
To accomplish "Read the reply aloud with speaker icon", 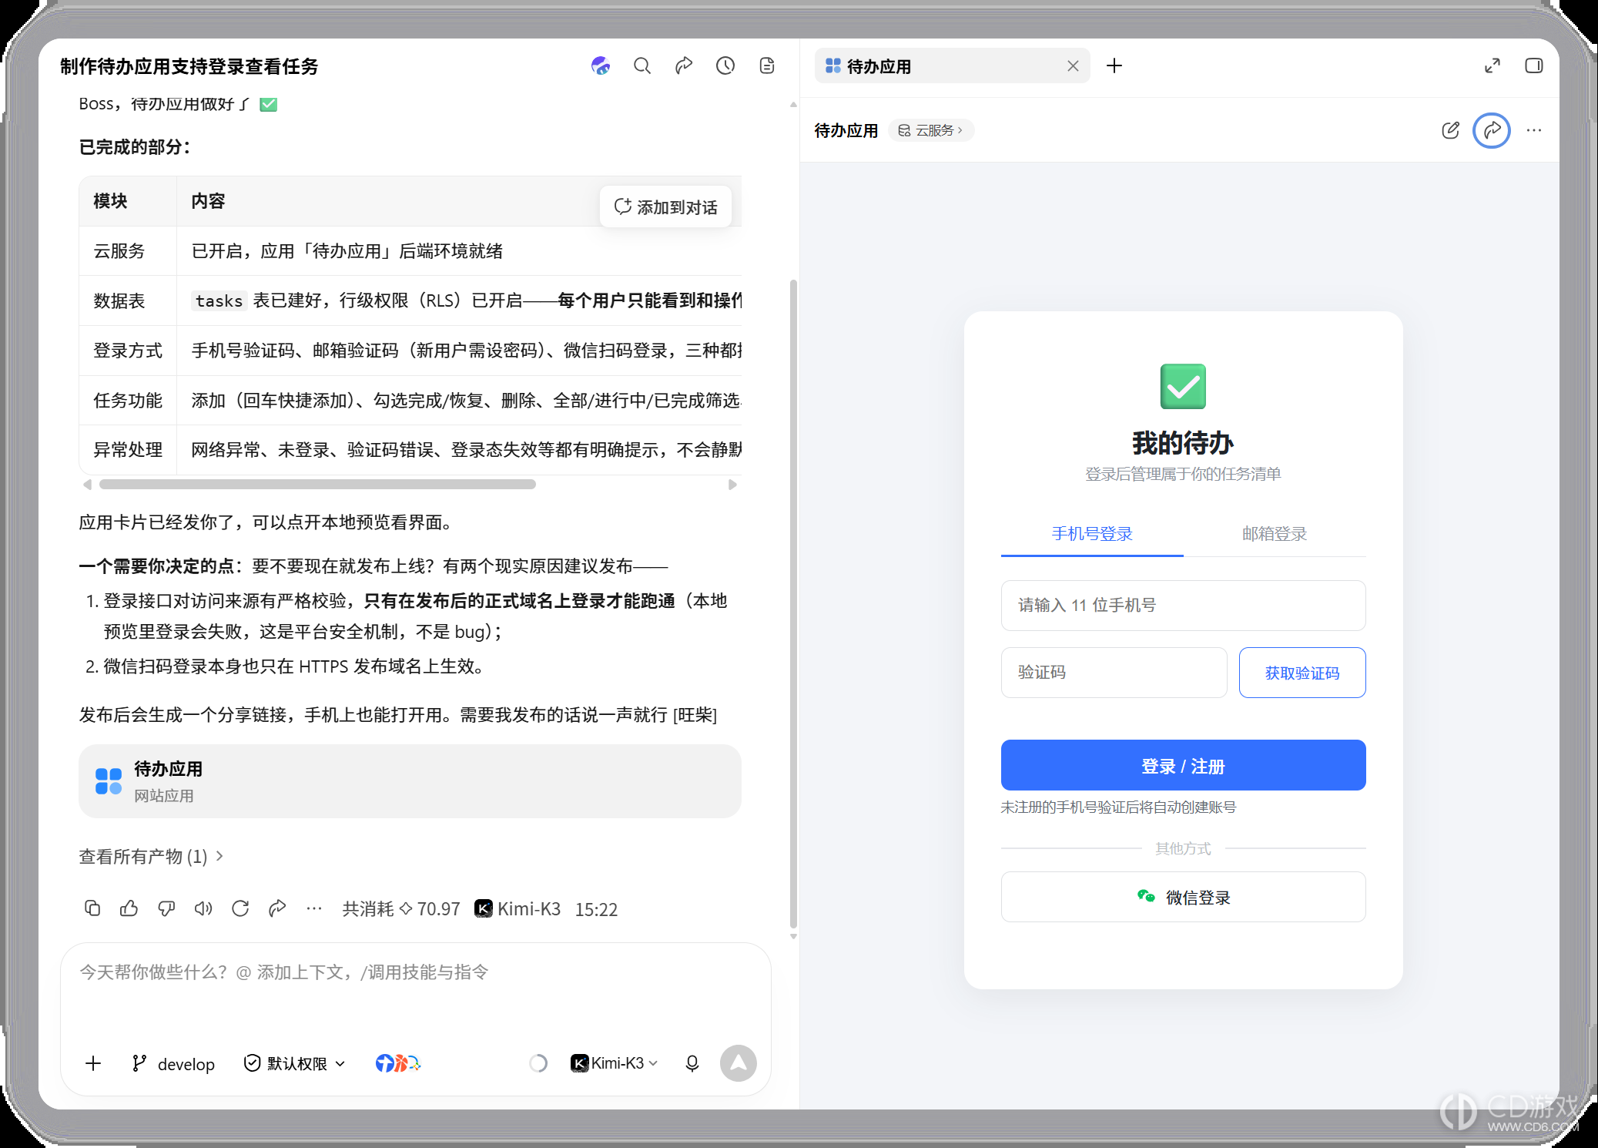I will [203, 908].
